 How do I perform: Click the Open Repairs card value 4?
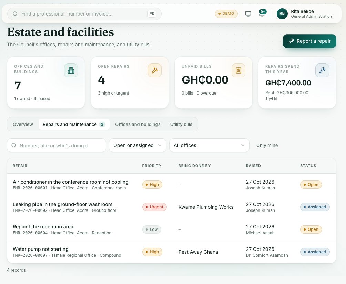(x=101, y=80)
